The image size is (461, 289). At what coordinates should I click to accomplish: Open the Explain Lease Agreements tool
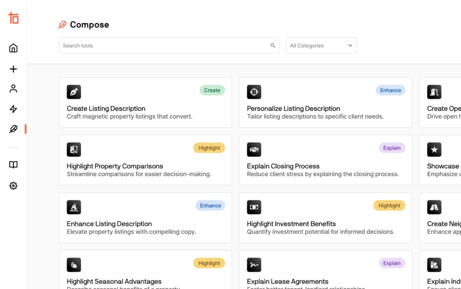(x=326, y=269)
